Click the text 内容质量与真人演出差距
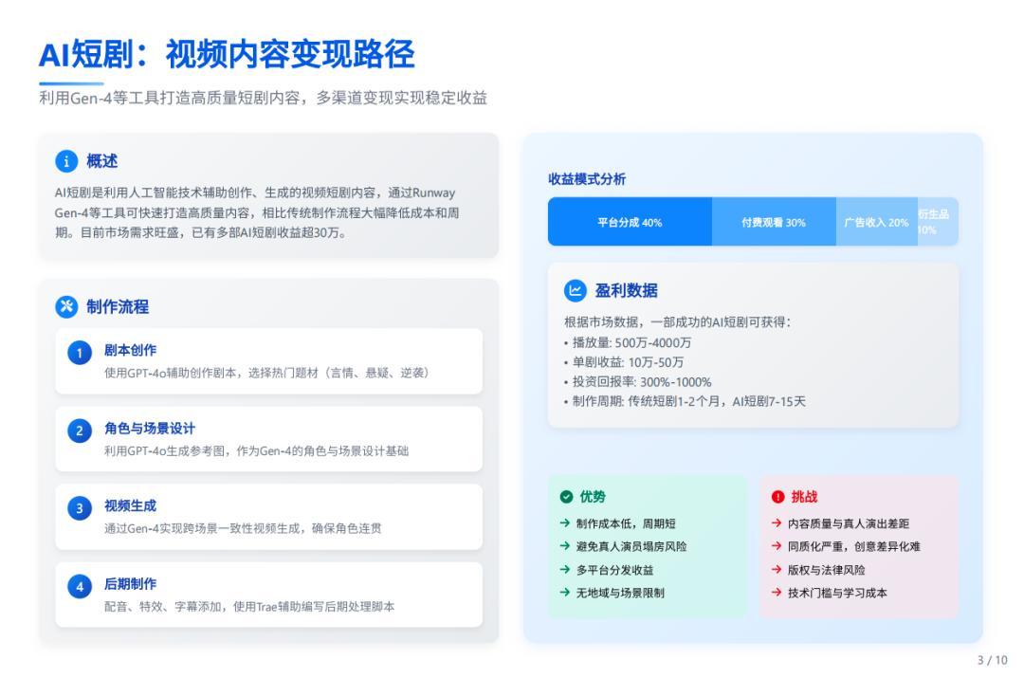1024x678 pixels. click(x=849, y=523)
